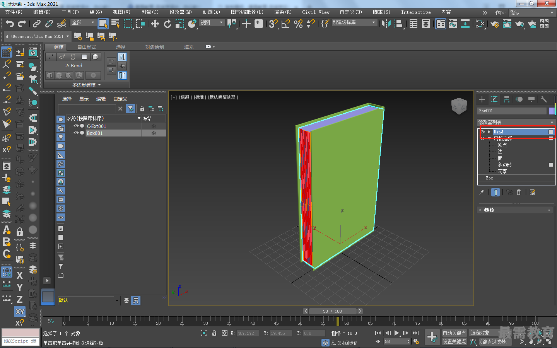Open the 视图 reference coordinate dropdown

pos(212,22)
